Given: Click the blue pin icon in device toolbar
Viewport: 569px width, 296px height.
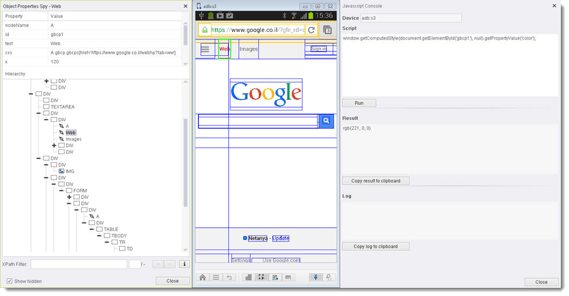Looking at the screenshot, I should [x=315, y=278].
